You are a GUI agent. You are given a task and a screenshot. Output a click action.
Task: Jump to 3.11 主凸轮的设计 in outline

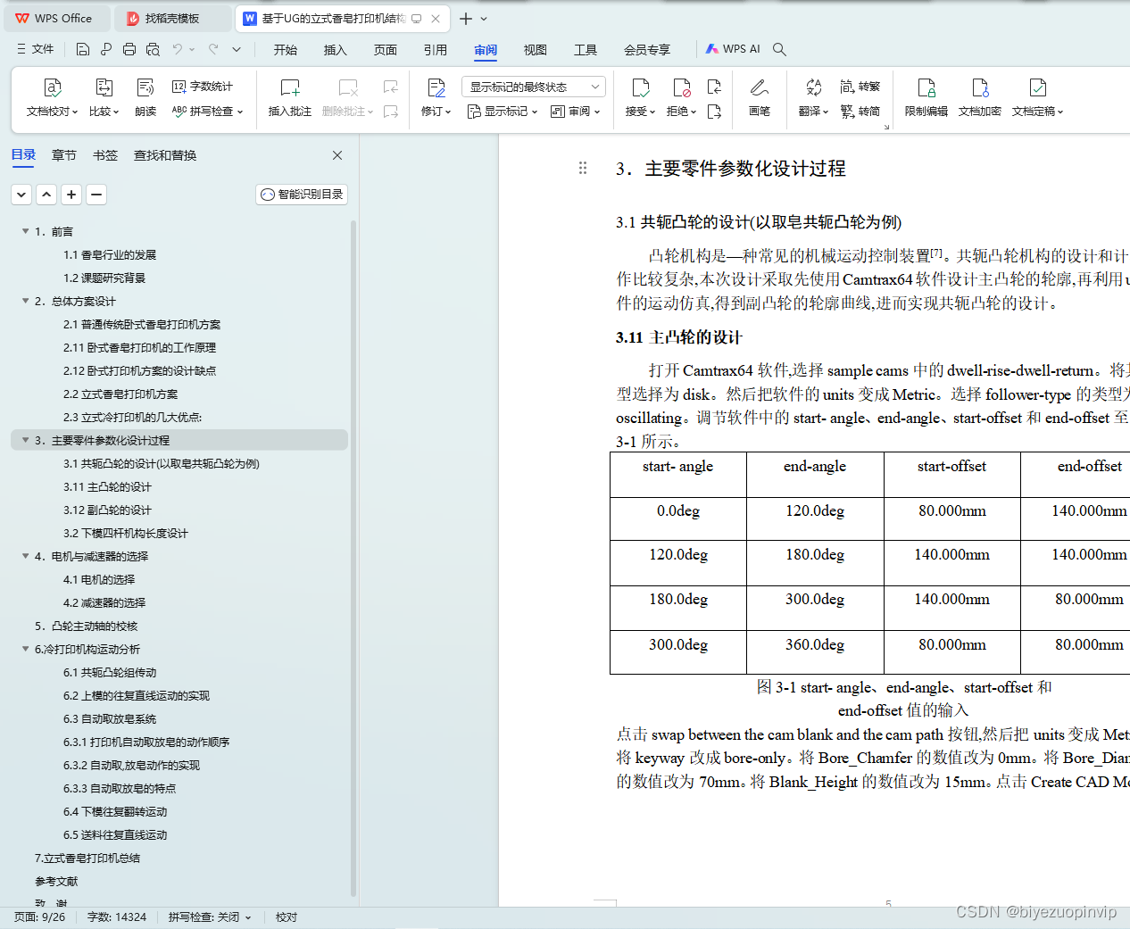click(107, 486)
